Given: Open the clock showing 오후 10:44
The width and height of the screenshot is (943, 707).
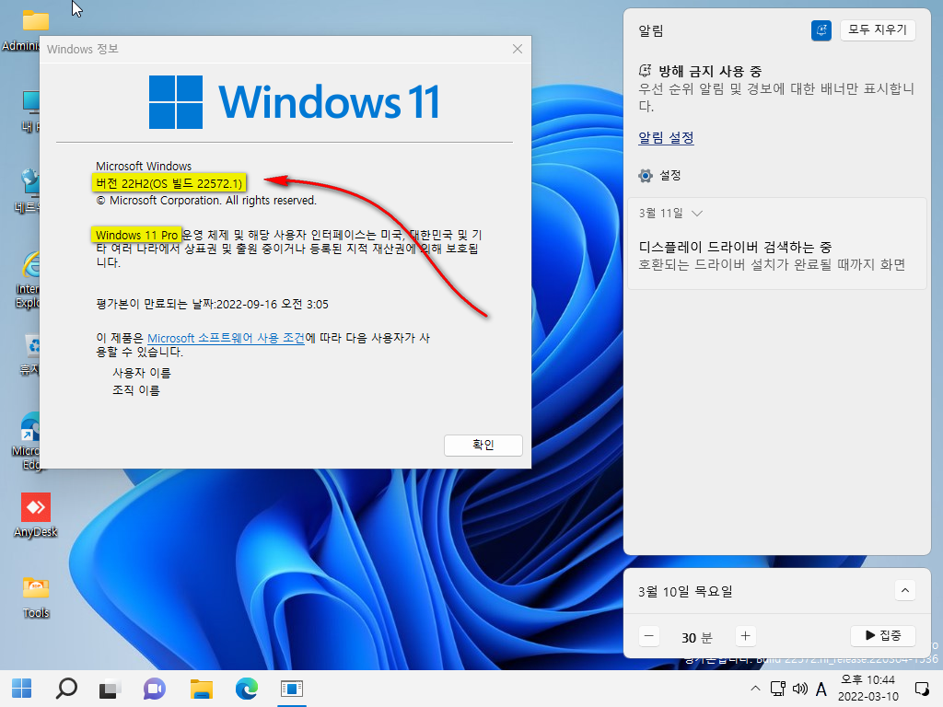Looking at the screenshot, I should click(x=867, y=689).
